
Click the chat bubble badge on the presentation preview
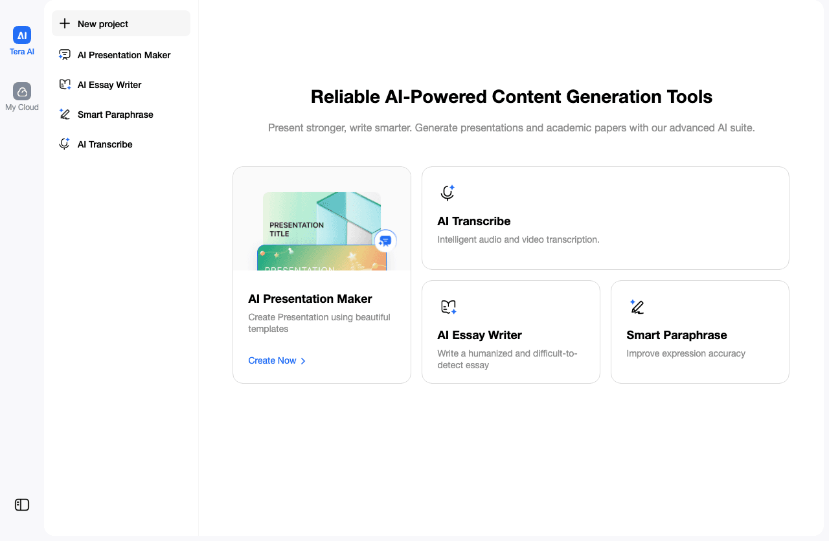[x=385, y=241]
